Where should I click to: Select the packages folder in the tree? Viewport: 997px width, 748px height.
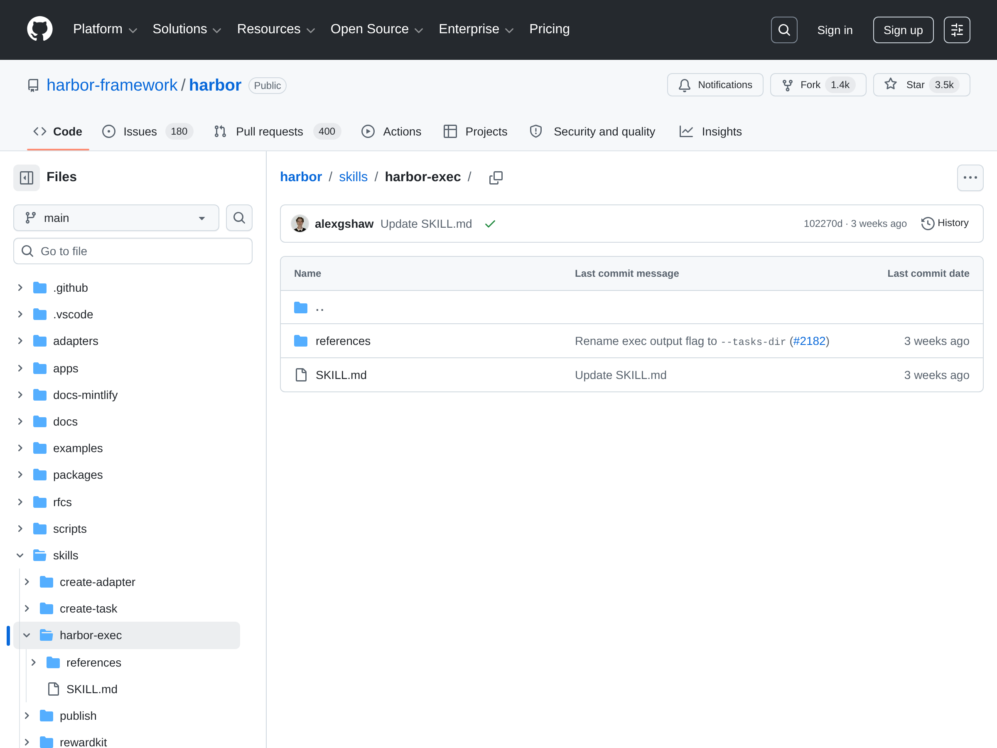(x=78, y=475)
